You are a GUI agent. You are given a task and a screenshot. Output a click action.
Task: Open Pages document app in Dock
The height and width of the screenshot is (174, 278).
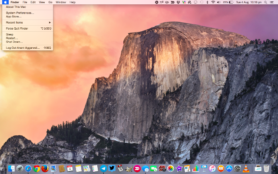187,168
